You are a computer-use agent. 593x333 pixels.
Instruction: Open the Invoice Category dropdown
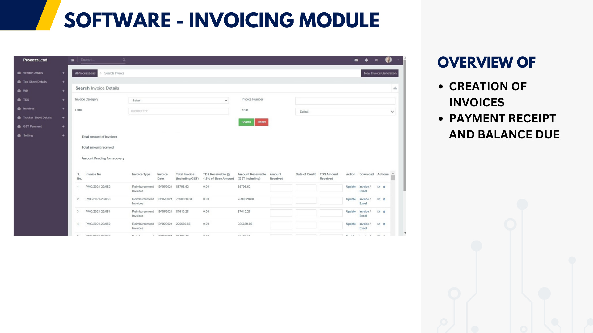pyautogui.click(x=179, y=101)
